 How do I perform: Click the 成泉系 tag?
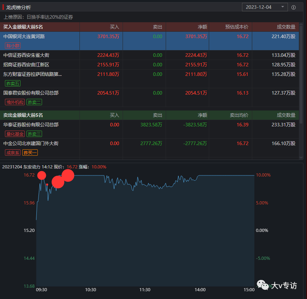(13, 153)
